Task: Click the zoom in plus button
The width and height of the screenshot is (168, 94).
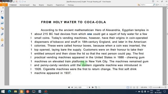Action: (x=165, y=87)
